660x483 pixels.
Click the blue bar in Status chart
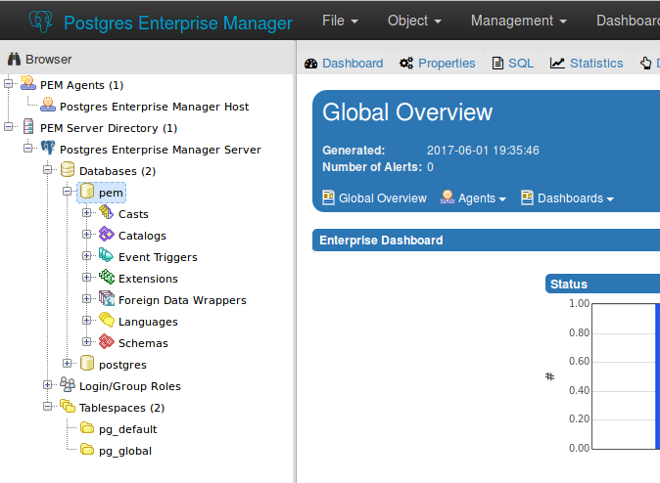657,376
